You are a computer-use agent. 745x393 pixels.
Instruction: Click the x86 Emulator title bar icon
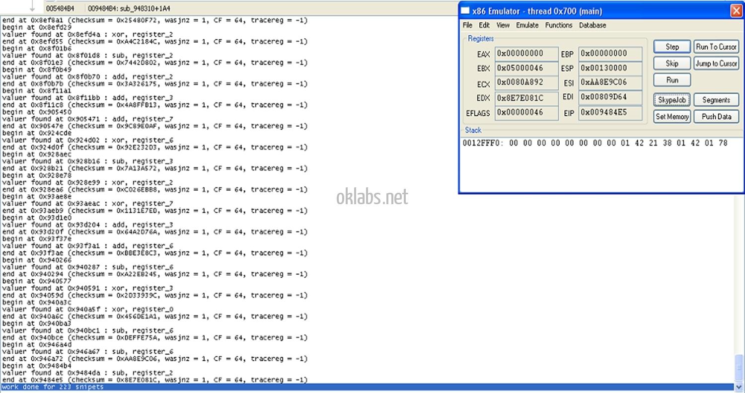tap(465, 11)
